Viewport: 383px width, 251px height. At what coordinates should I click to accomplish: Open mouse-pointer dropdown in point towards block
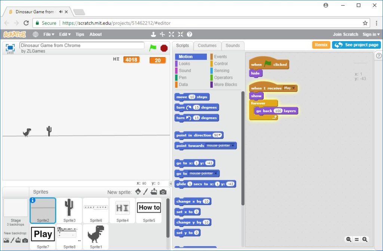224,146
